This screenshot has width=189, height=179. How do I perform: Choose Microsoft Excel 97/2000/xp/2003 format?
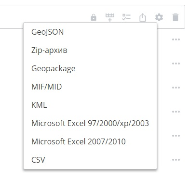[90, 123]
